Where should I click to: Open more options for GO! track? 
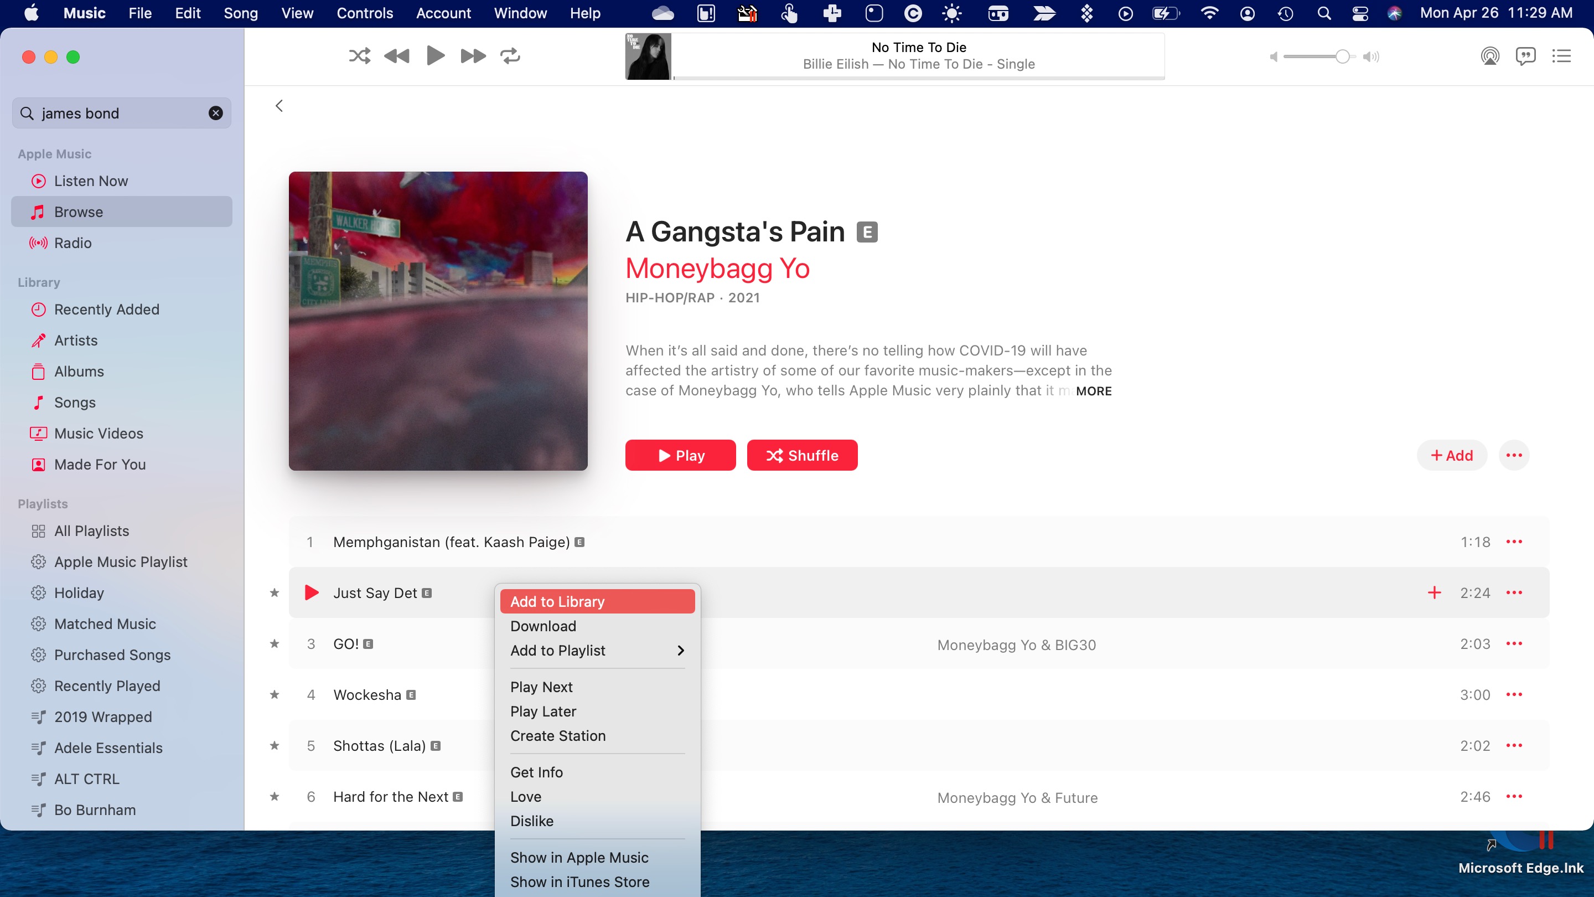1514,644
